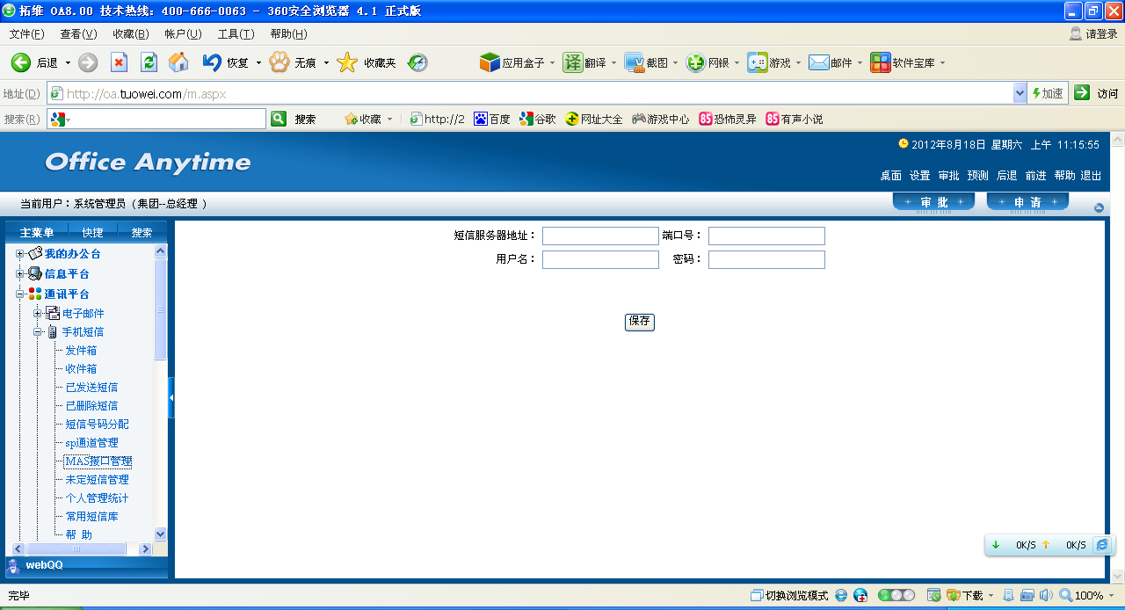
Task: Open the 应用盒子 app box
Action: pyautogui.click(x=515, y=62)
